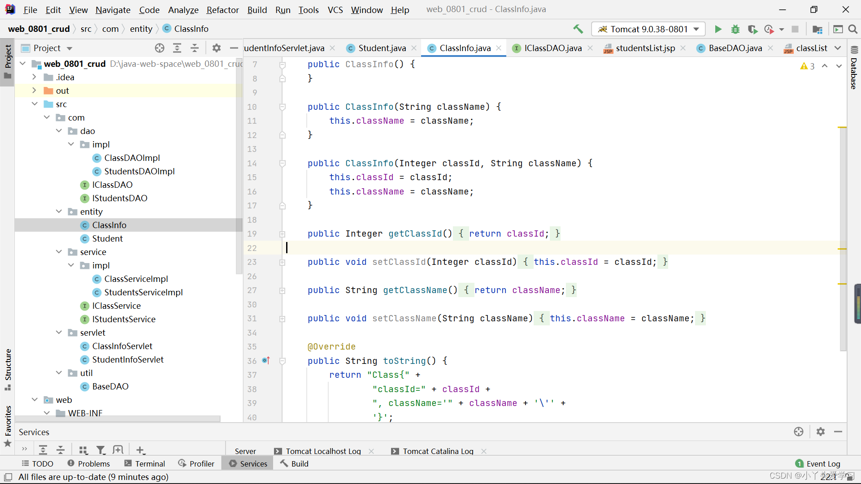
Task: Select StudentInfoServlet in project tree
Action: tap(128, 359)
